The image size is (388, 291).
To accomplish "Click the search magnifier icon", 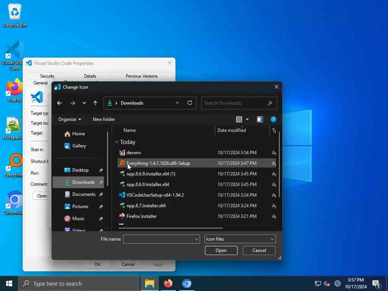I will tap(270, 103).
